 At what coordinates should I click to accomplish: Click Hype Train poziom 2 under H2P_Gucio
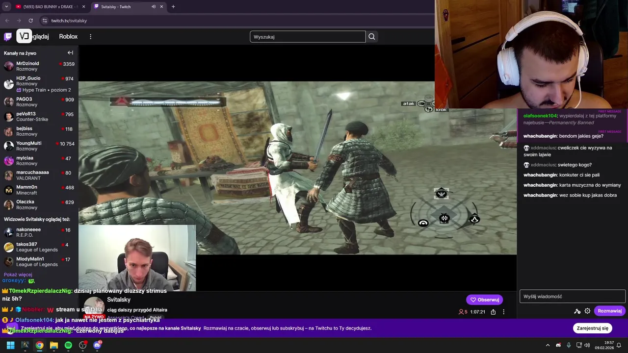(x=44, y=90)
